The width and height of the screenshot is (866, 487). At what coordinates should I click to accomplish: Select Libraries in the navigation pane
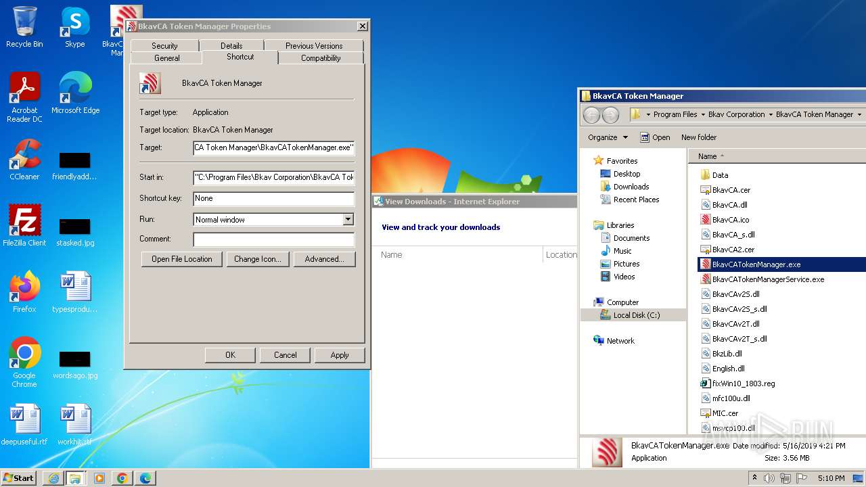pos(620,225)
